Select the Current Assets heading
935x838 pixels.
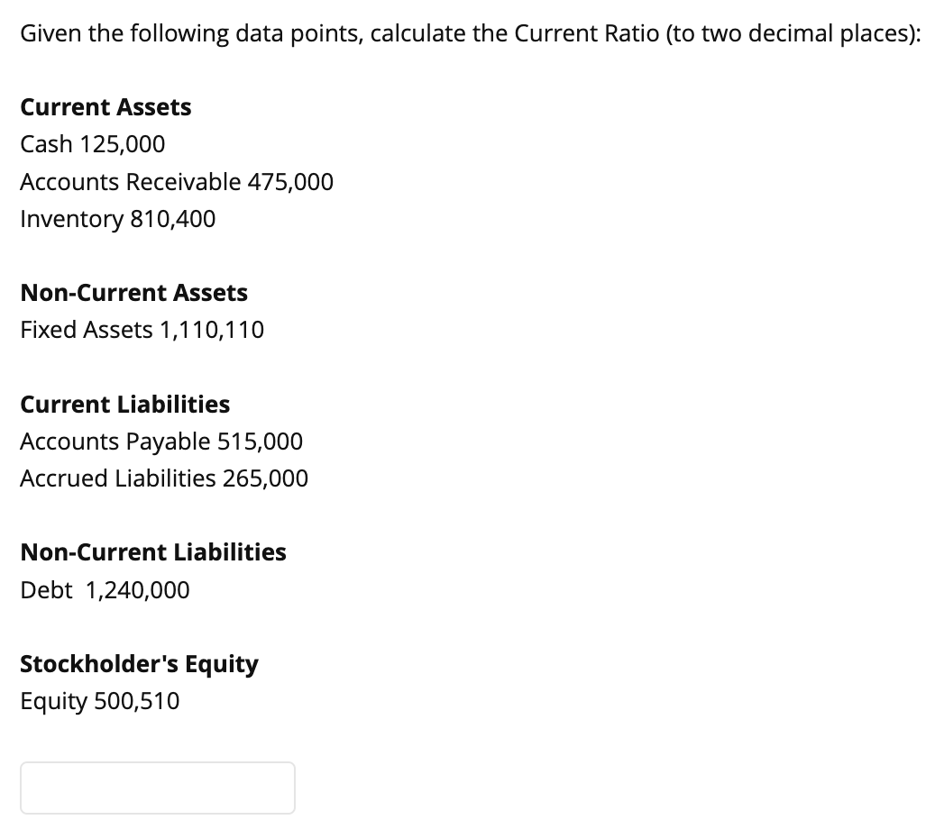point(105,106)
